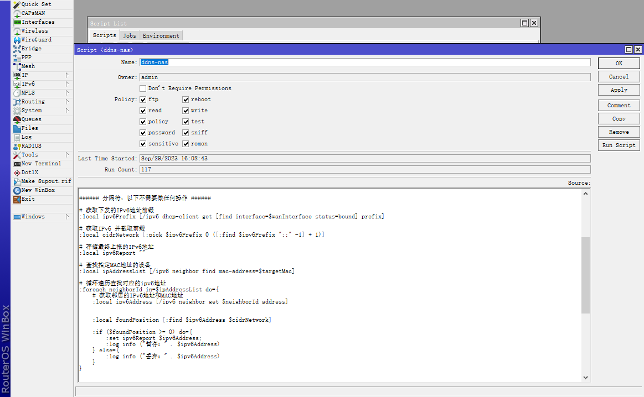Viewport: 644px width, 397px height.
Task: Click inside the script source editor
Action: coord(330,285)
